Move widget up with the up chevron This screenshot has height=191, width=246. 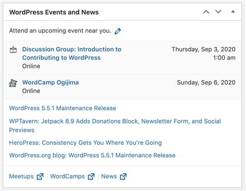point(206,12)
